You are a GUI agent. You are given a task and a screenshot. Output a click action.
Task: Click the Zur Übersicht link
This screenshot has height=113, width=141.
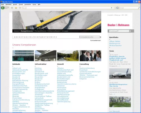(115, 111)
